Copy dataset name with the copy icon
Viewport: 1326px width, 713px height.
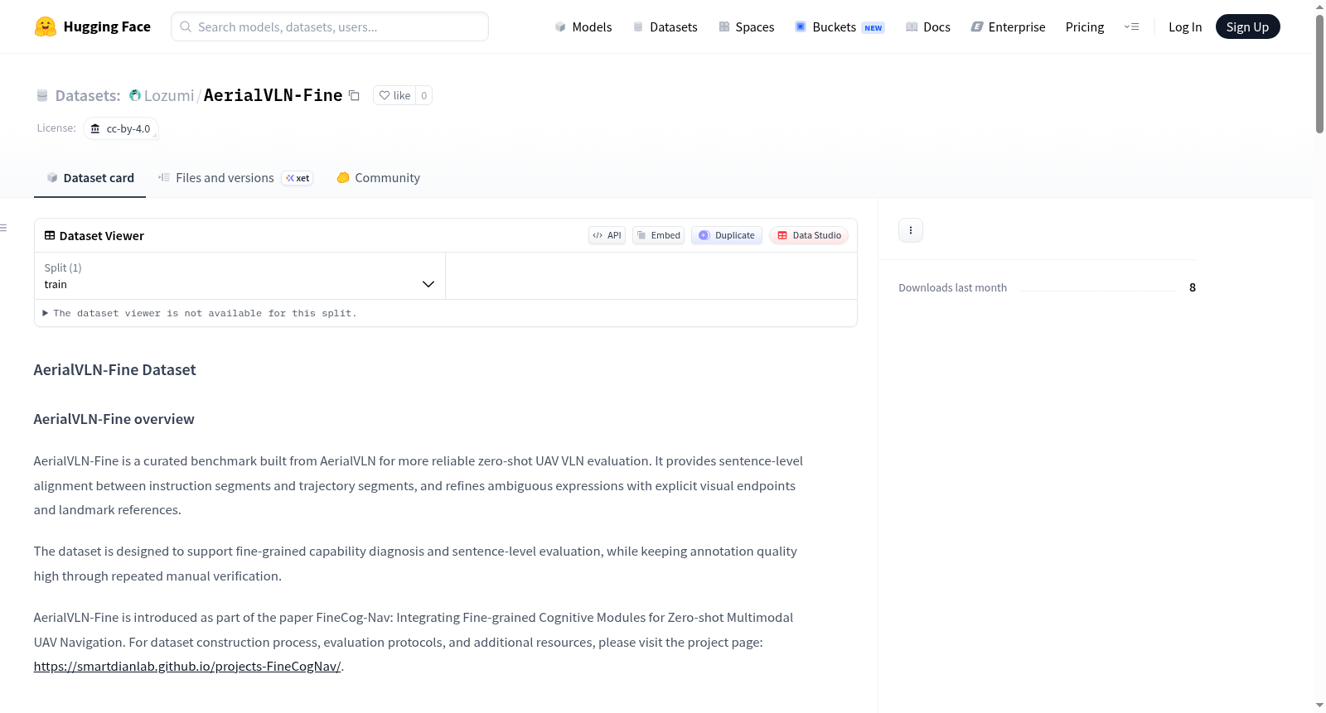(x=354, y=95)
